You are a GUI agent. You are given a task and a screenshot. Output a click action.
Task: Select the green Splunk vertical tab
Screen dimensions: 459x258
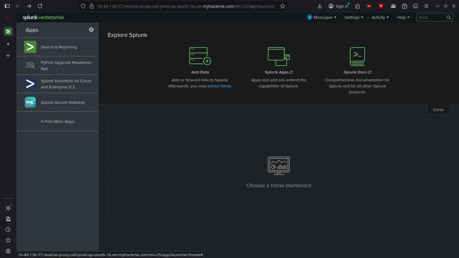pyautogui.click(x=8, y=31)
